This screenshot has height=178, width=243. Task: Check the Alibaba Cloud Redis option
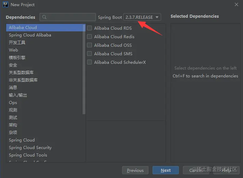click(90, 36)
